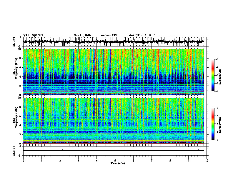The image size is (233, 180).
Task: Select the date label "Nov.9 , 2020"
Action: pos(82,35)
